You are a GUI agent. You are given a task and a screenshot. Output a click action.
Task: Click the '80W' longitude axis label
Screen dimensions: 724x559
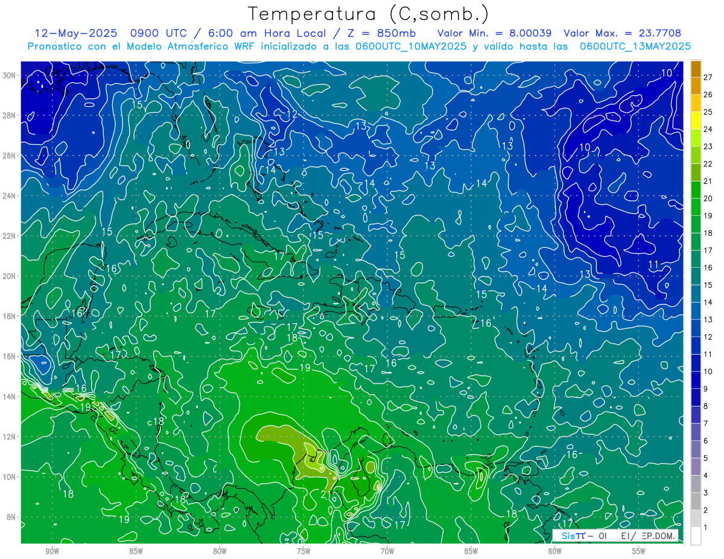tap(220, 551)
